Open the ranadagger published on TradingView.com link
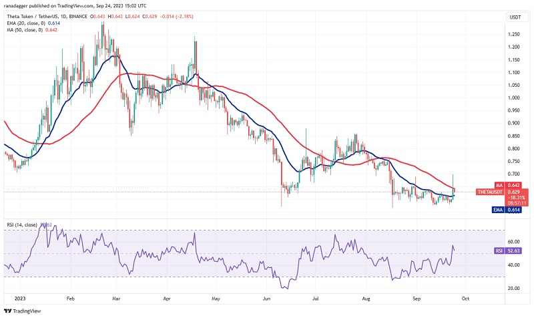534x318 pixels. point(75,6)
